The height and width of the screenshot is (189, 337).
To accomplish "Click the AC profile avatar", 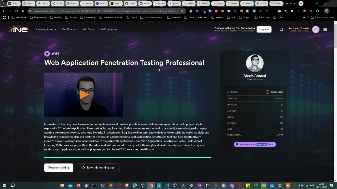I will coord(315,29).
